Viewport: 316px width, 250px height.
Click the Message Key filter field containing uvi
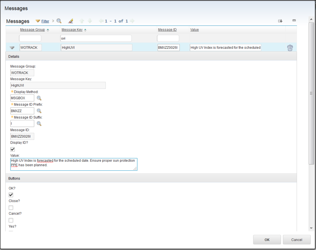coord(96,38)
